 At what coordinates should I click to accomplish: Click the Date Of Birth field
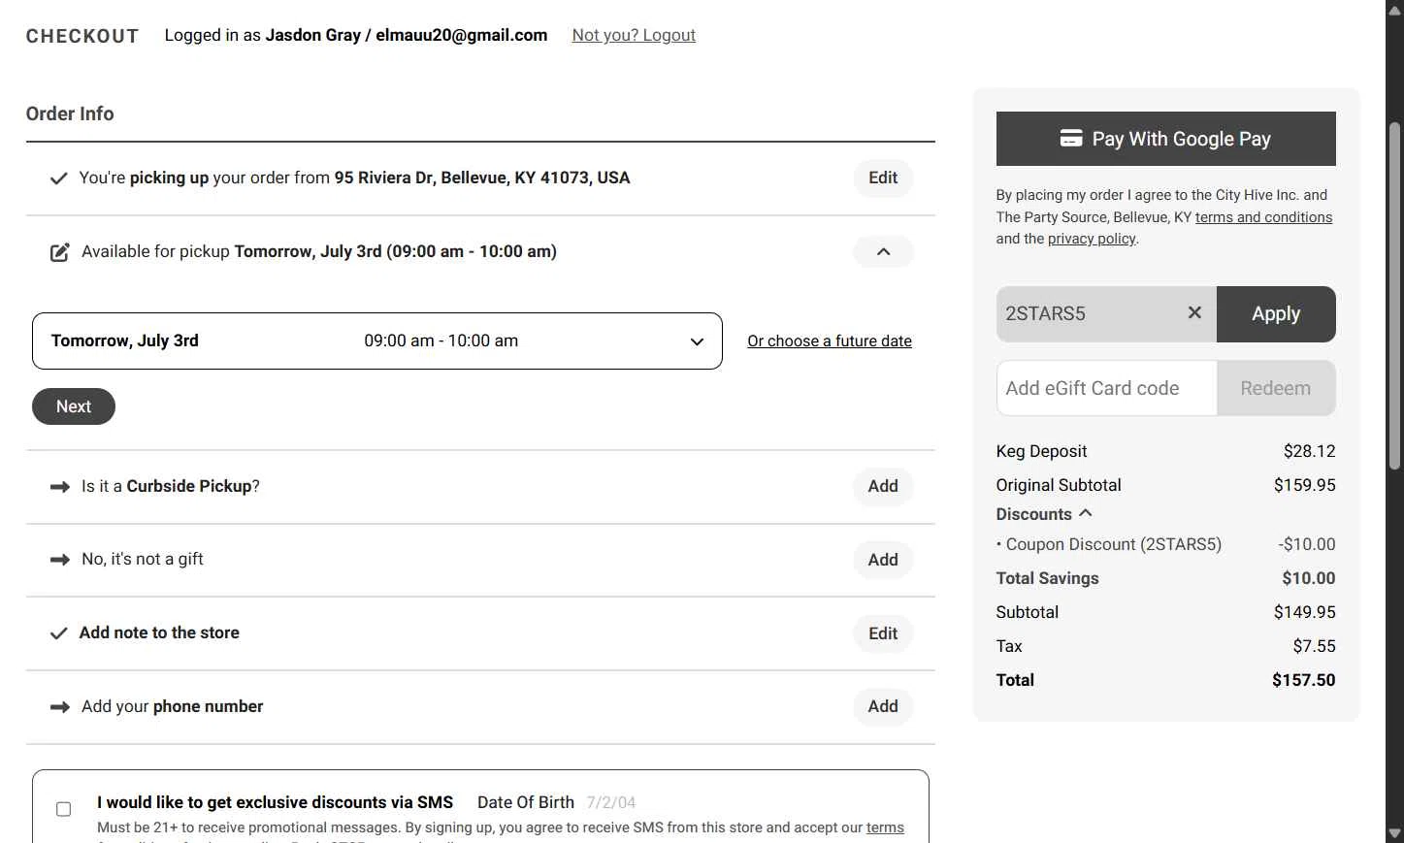[611, 802]
